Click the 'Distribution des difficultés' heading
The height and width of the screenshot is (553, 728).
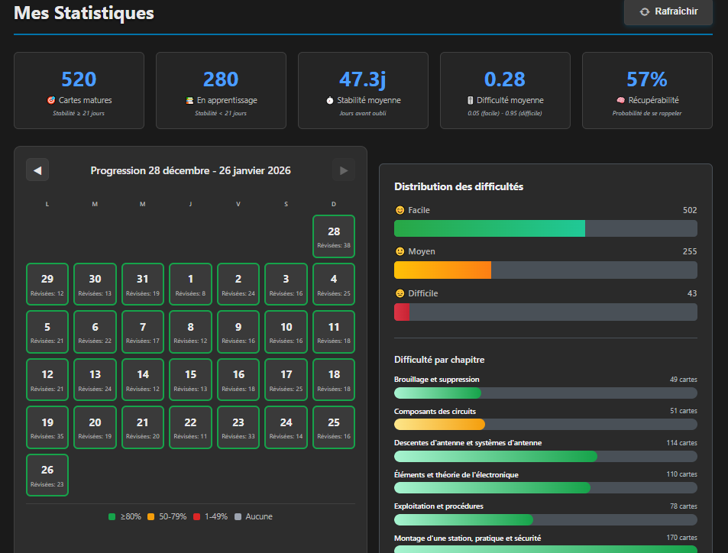tap(458, 186)
